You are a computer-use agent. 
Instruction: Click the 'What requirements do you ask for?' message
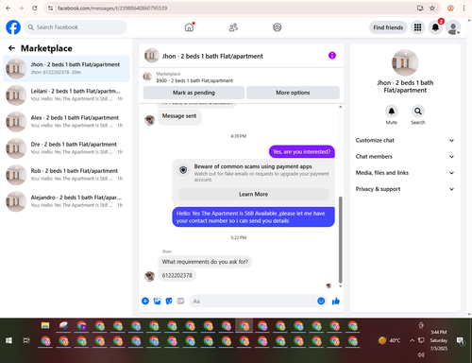(205, 262)
